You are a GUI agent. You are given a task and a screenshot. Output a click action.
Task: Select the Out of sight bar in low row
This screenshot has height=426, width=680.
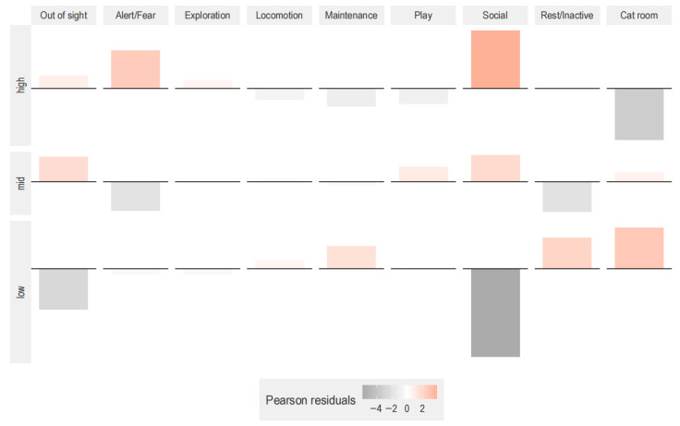point(64,289)
